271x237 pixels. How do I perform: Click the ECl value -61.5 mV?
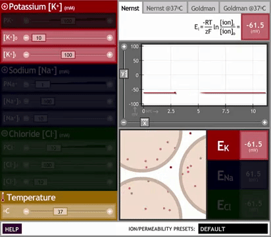tap(254, 204)
